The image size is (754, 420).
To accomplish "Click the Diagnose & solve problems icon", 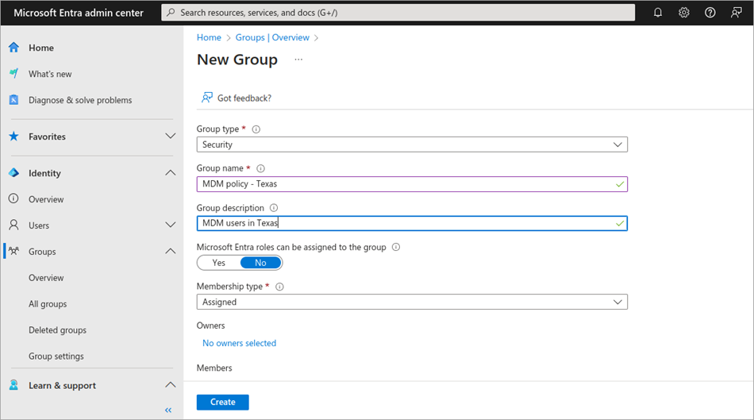I will tap(14, 99).
